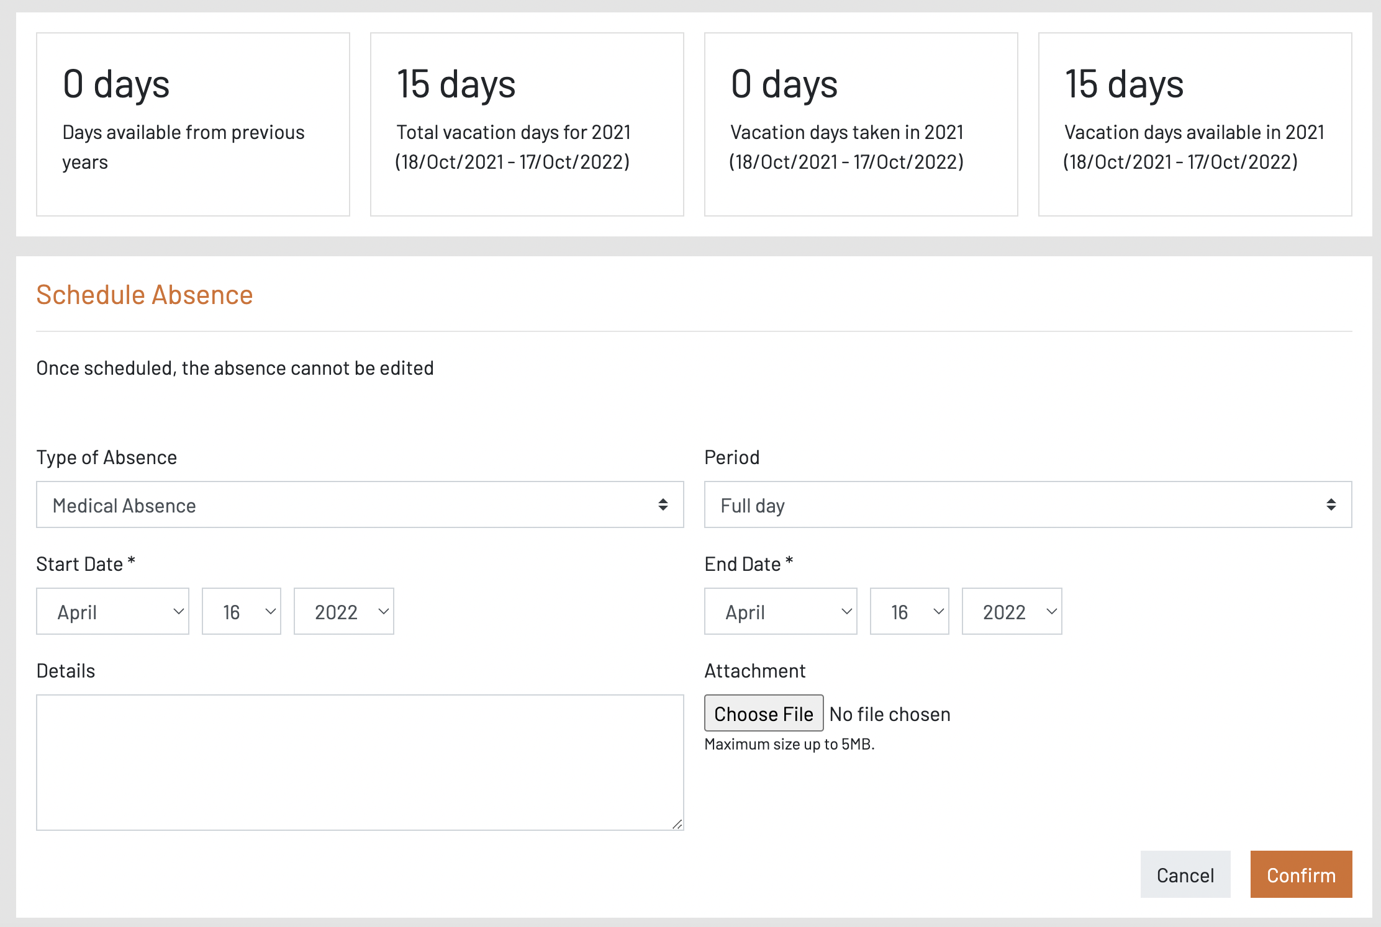The image size is (1381, 927).
Task: Click the Details text area
Action: (360, 762)
